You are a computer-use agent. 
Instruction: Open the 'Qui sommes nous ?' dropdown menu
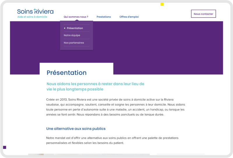pos(76,17)
